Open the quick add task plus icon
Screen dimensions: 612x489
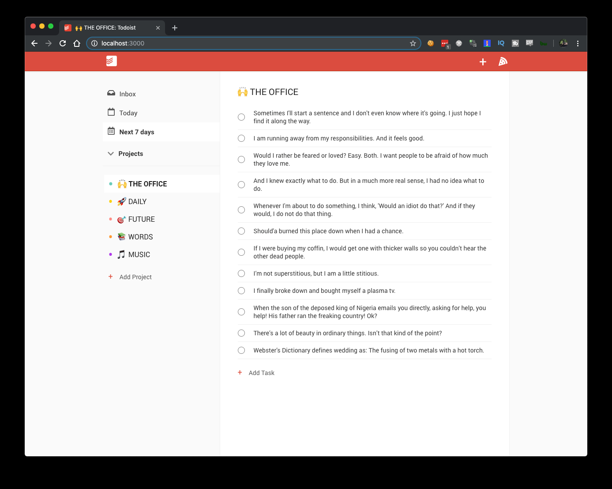(483, 62)
